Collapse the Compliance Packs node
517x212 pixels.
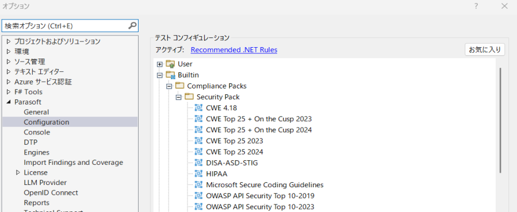170,86
